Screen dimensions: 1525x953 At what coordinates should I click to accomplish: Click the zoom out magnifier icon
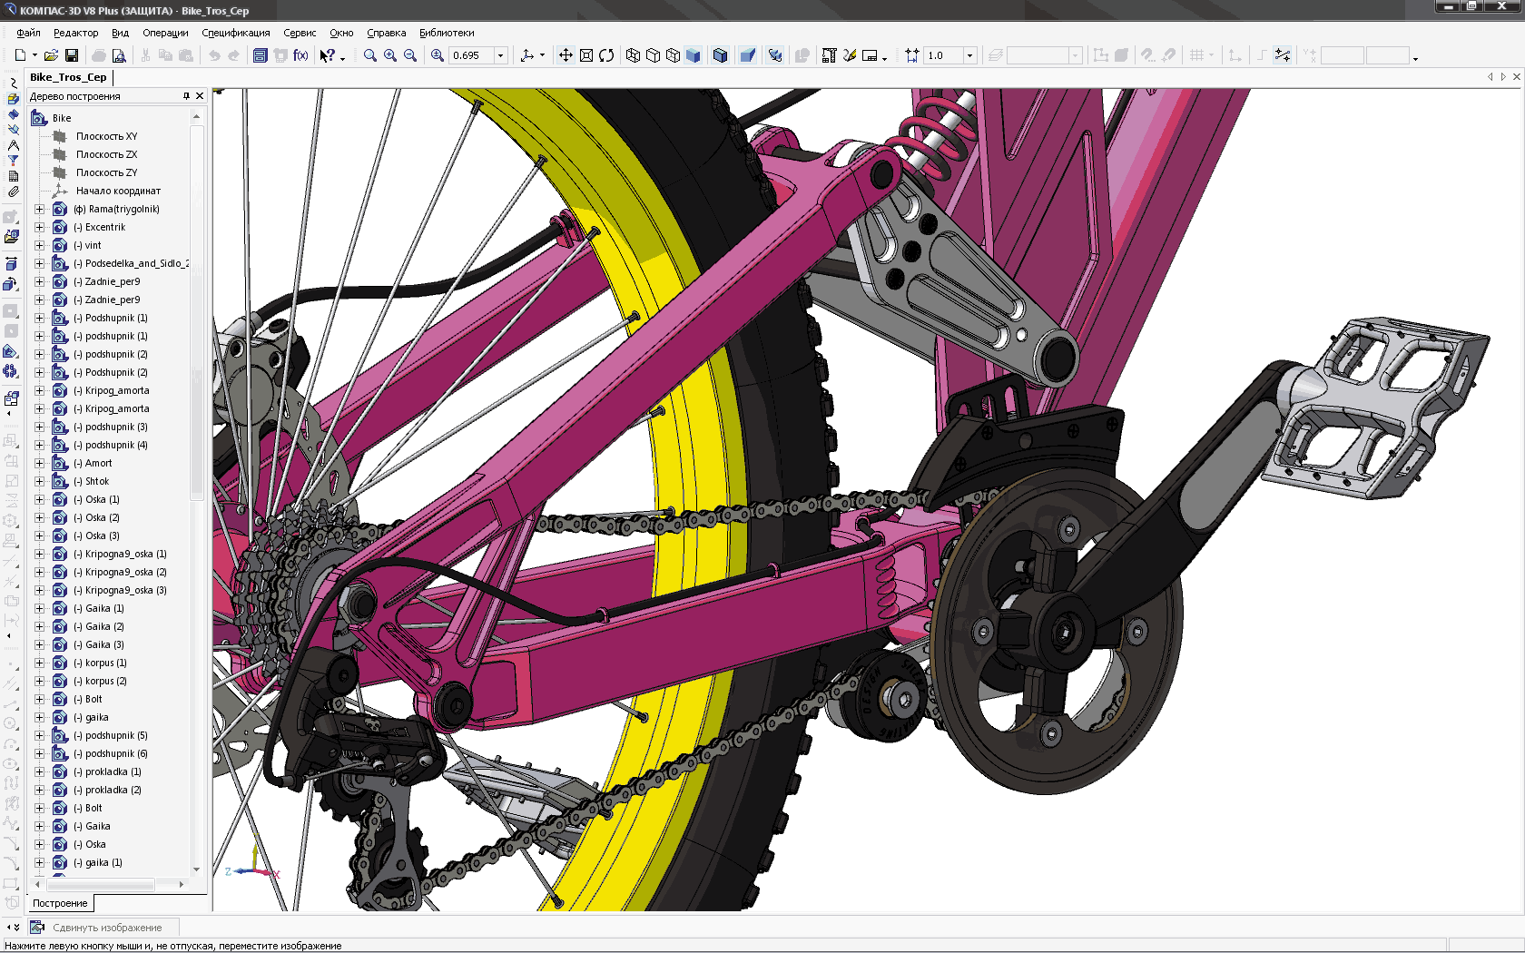[x=410, y=55]
